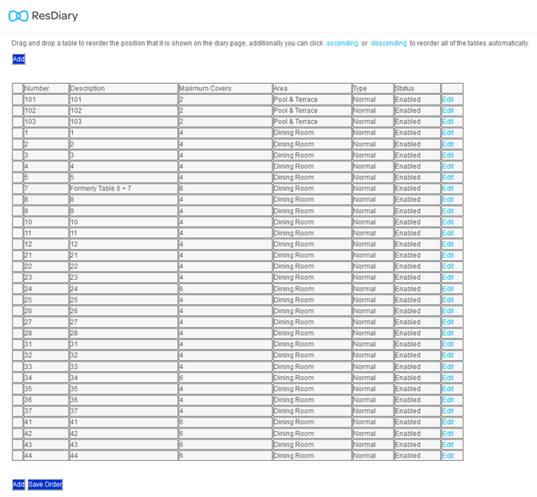
Task: Click the Area column header
Action: pyautogui.click(x=312, y=88)
